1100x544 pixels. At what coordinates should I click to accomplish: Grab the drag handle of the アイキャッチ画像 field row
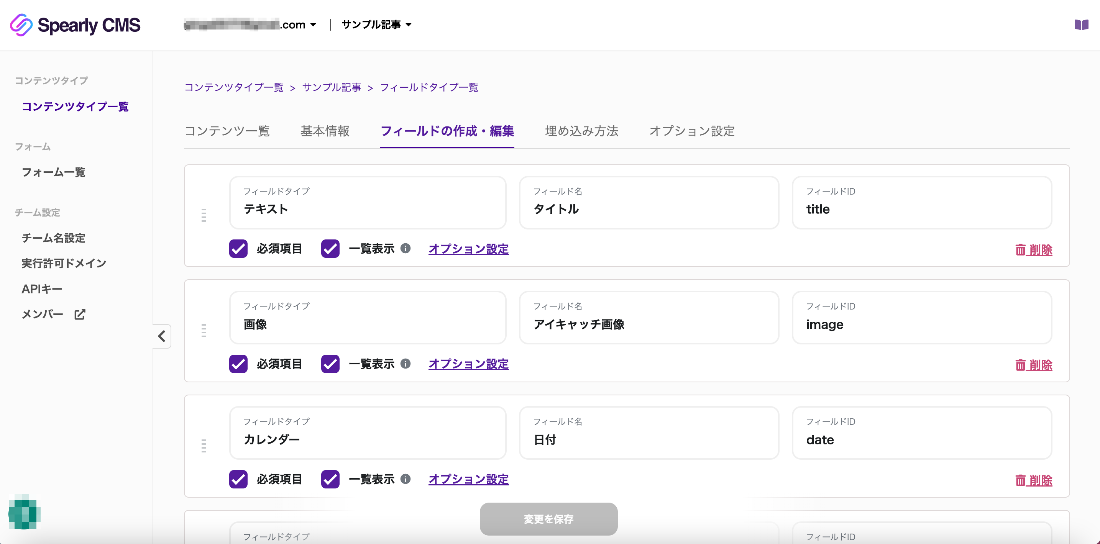click(204, 330)
